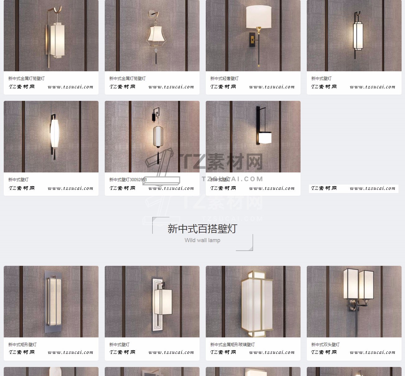This screenshot has height=376, width=405.
Task: Click the 新中式矩形壁灯 title link
Action: click(x=22, y=345)
